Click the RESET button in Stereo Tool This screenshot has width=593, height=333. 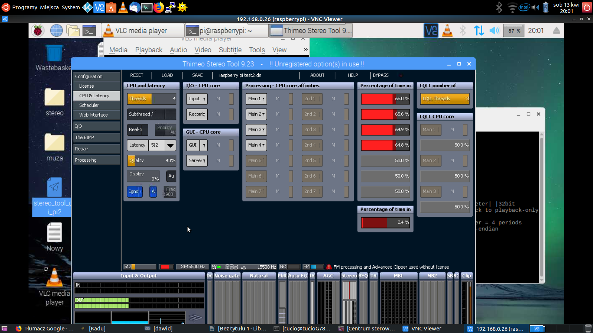click(x=137, y=75)
